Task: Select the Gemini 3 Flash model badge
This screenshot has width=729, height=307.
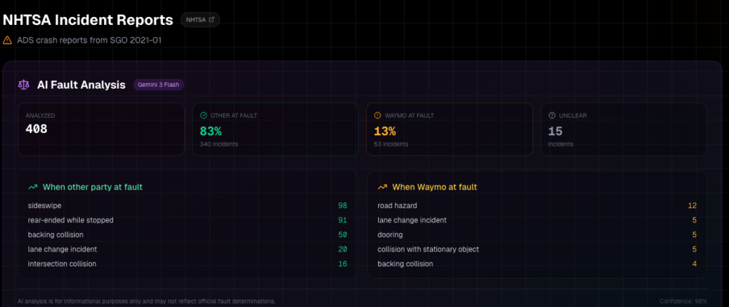Action: [159, 85]
